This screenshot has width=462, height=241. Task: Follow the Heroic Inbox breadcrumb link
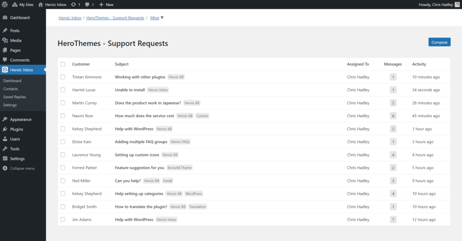(70, 18)
